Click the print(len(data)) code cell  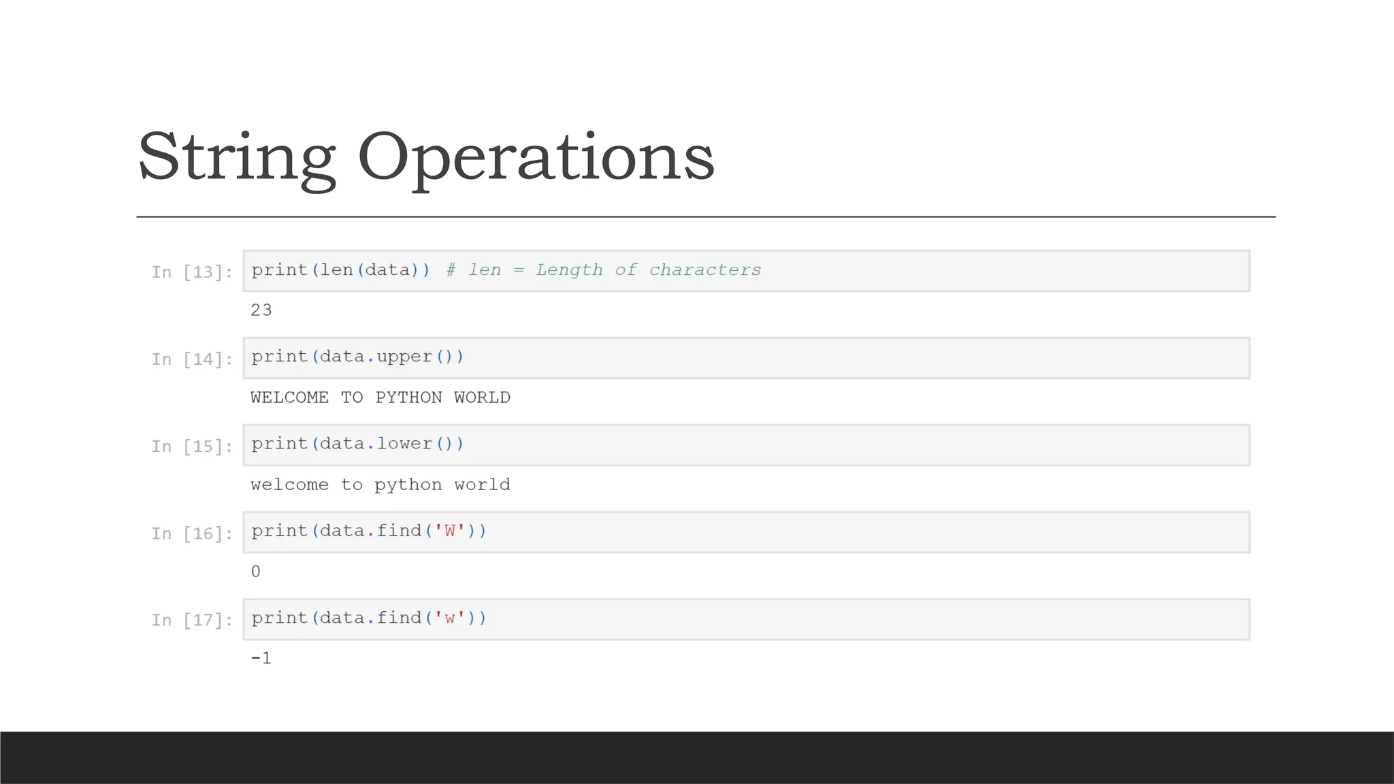747,271
